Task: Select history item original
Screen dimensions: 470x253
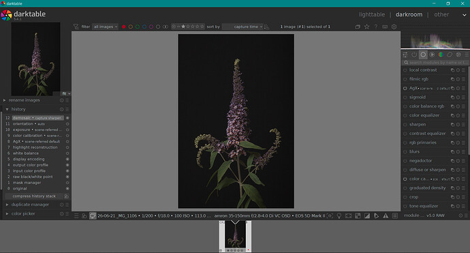Action: tap(20, 188)
